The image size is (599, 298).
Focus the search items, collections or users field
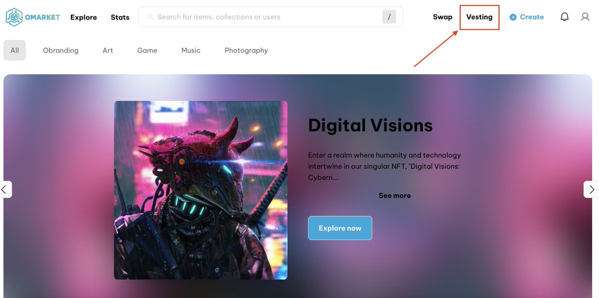(271, 17)
